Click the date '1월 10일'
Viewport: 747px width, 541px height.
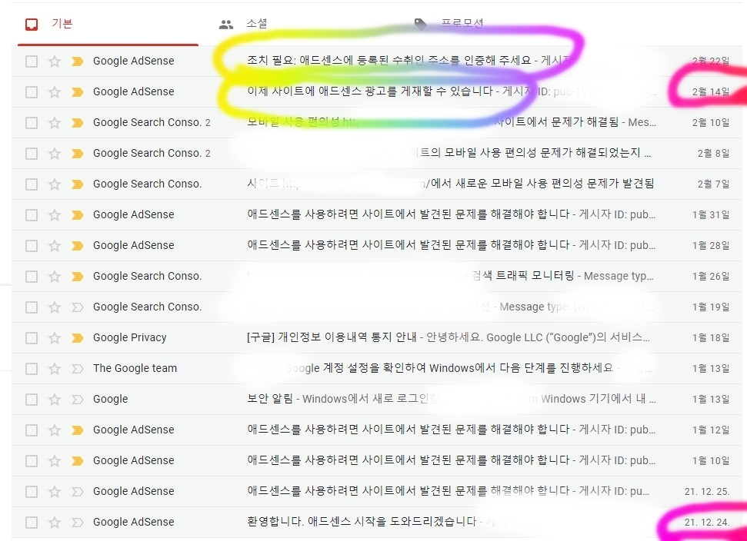tap(711, 460)
